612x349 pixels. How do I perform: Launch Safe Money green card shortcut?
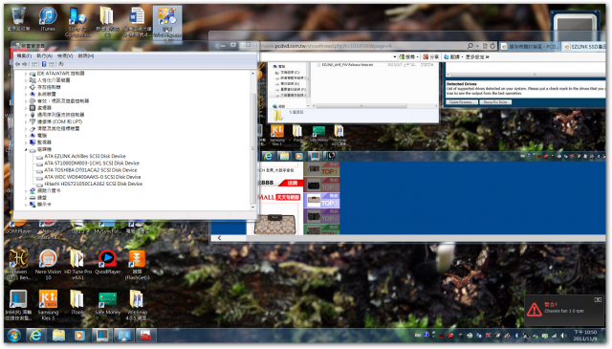point(108,302)
